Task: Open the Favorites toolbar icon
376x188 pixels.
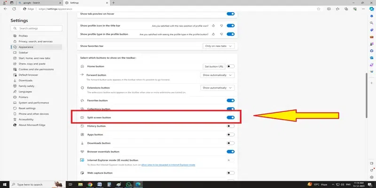Action: (x=337, y=9)
